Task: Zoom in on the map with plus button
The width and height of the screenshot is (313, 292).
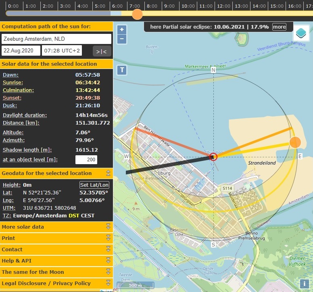Action: pyautogui.click(x=122, y=30)
